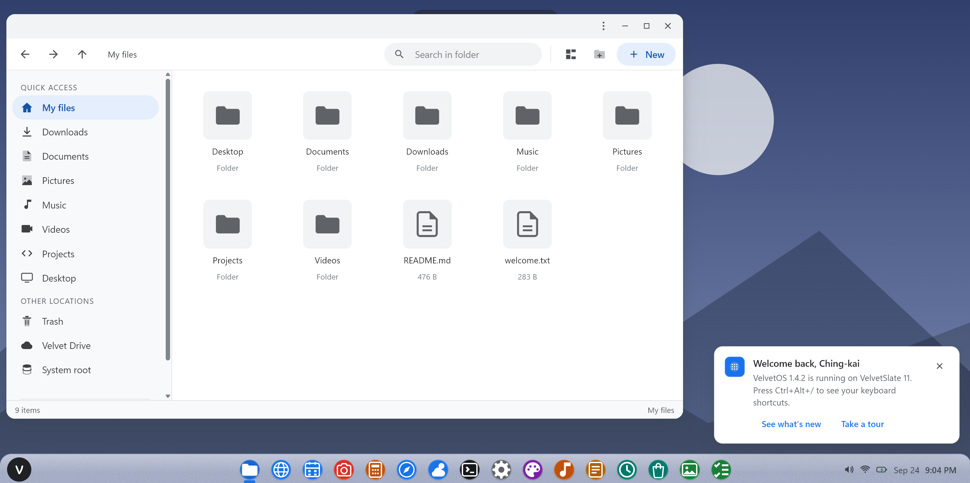Dismiss the Welcome back notification

pos(939,366)
